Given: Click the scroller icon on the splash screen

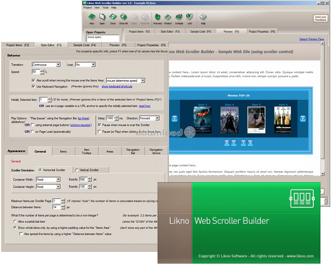Looking at the screenshot, I should point(302,198).
